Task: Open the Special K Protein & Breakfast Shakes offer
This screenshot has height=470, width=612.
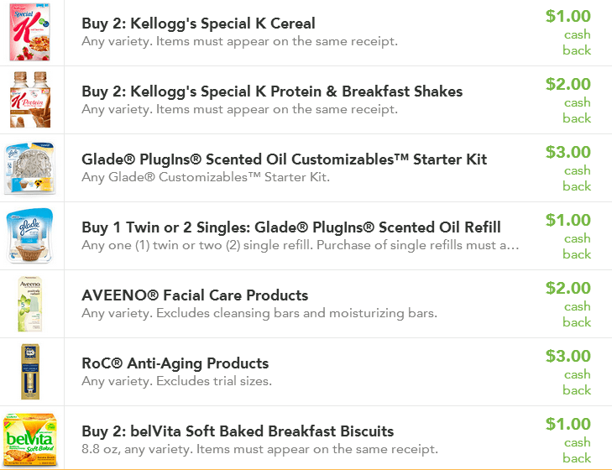Action: coord(272,91)
